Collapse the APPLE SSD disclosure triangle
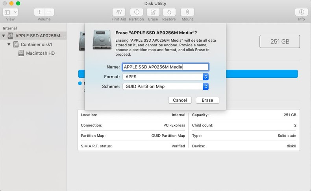This screenshot has height=191, width=311. click(x=4, y=36)
